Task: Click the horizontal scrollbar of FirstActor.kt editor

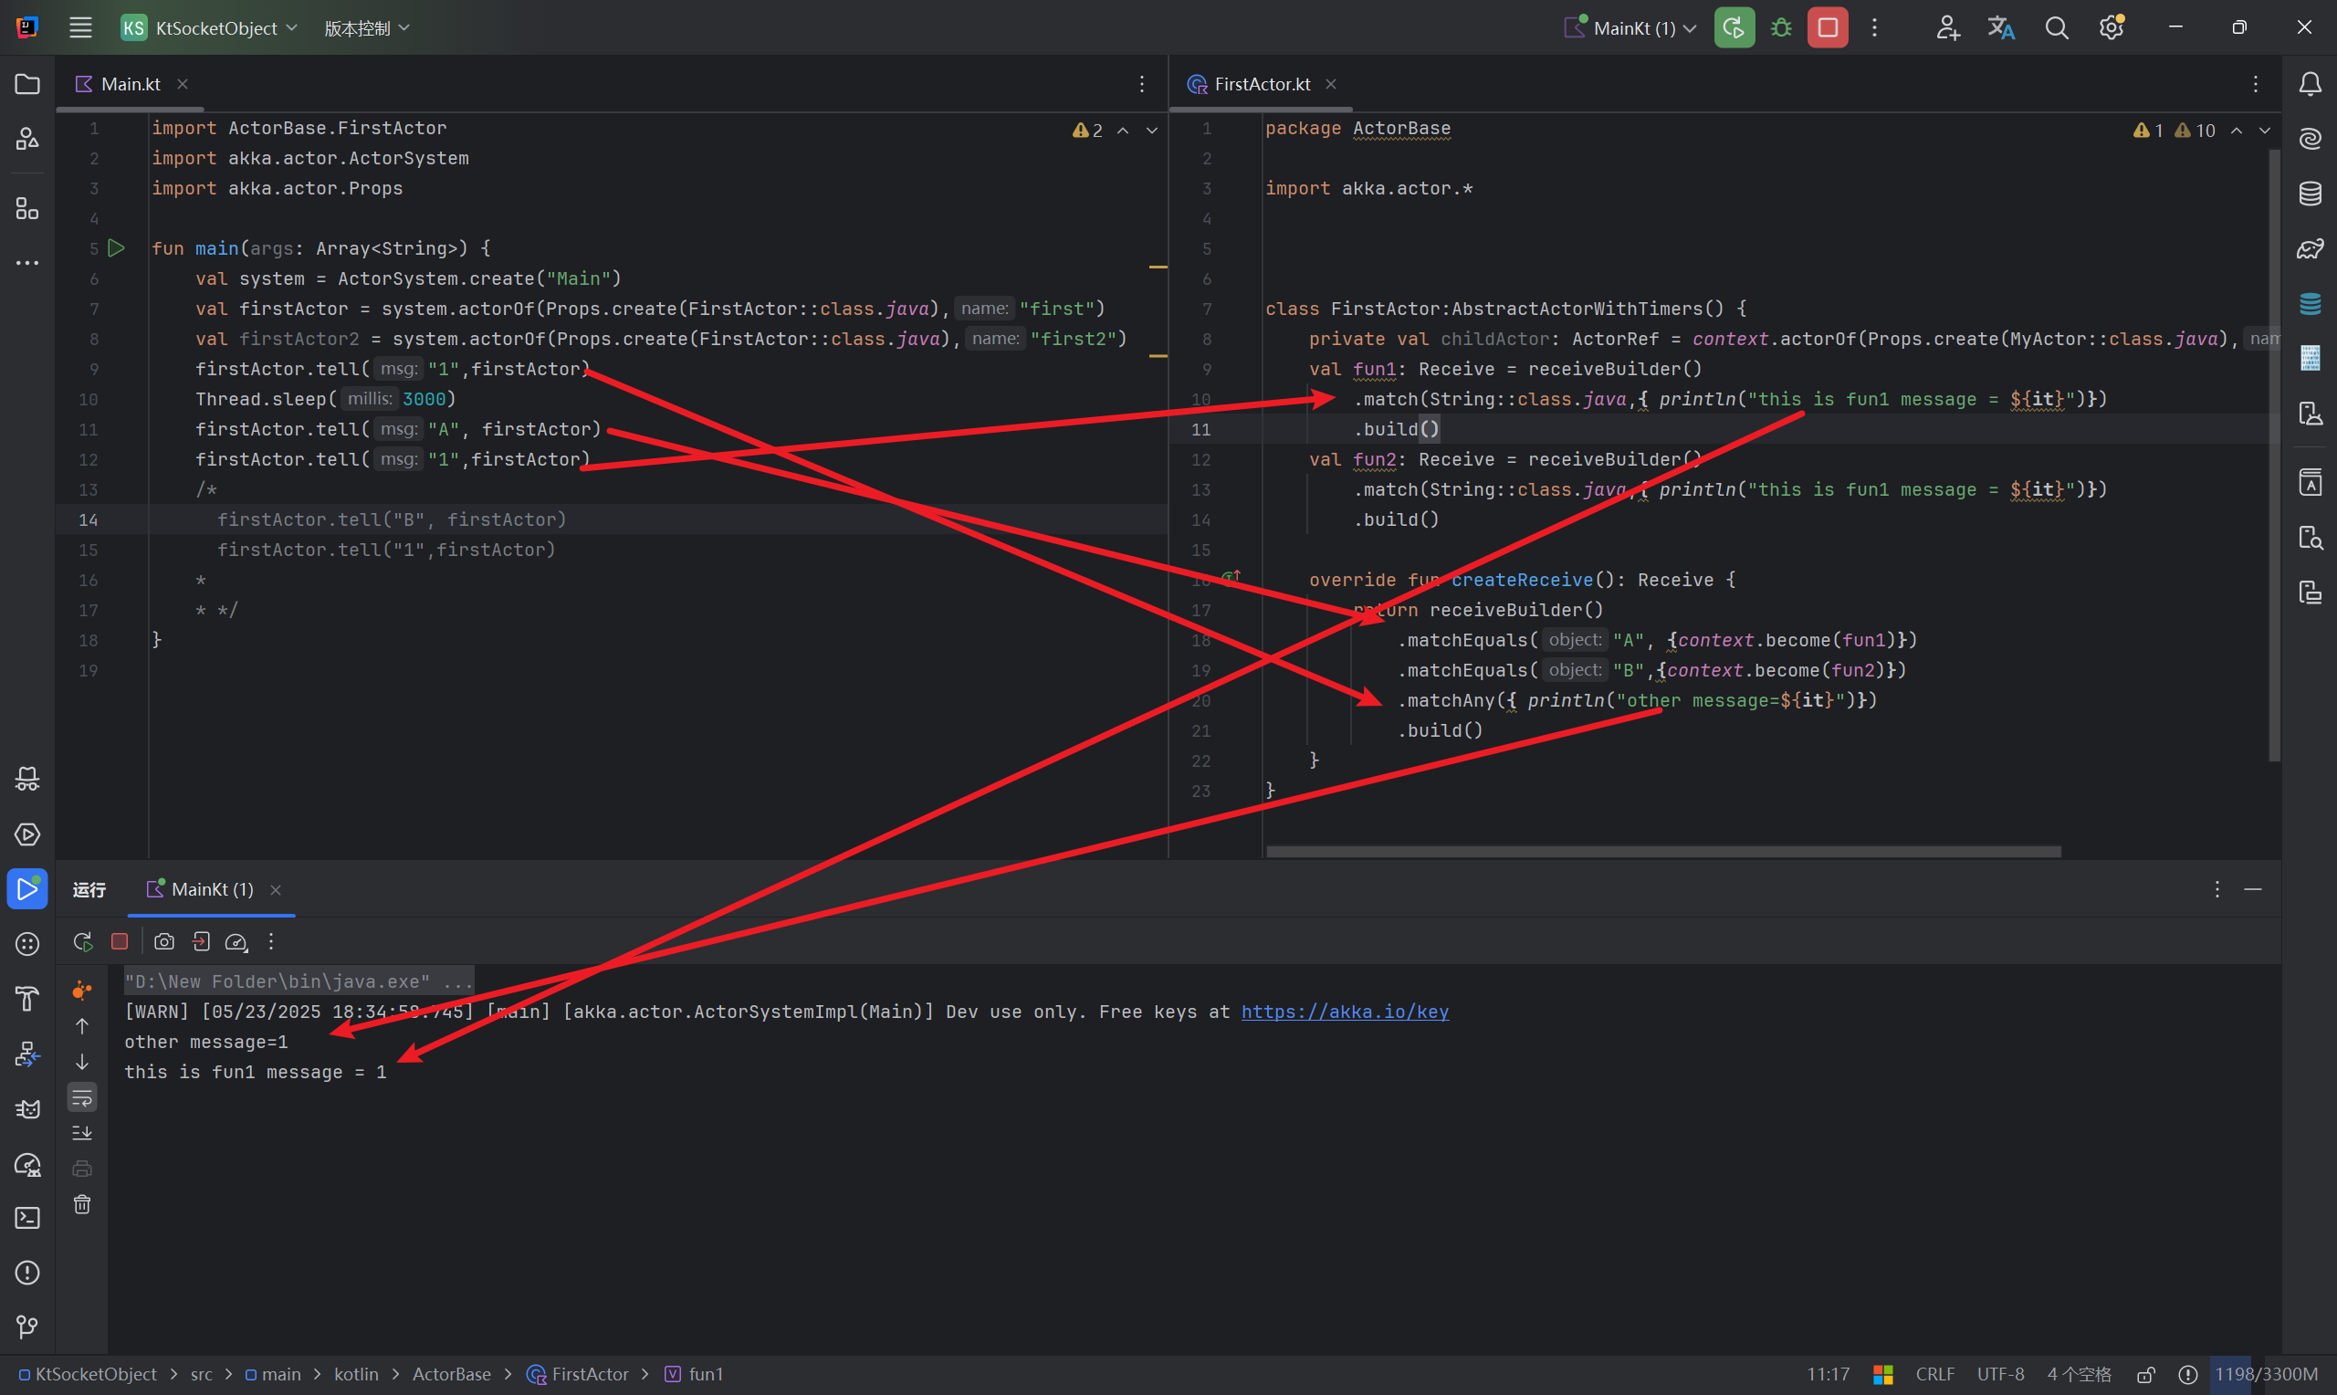Action: [x=1663, y=852]
